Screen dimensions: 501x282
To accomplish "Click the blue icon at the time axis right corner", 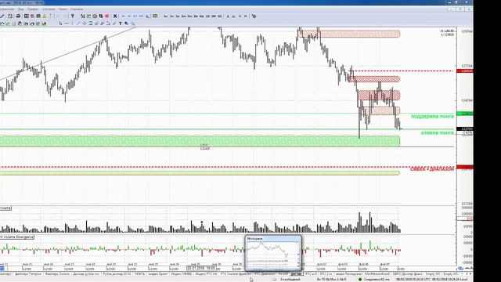I will pyautogui.click(x=460, y=268).
